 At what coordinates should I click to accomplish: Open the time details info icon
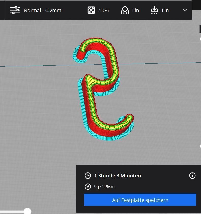point(192,176)
